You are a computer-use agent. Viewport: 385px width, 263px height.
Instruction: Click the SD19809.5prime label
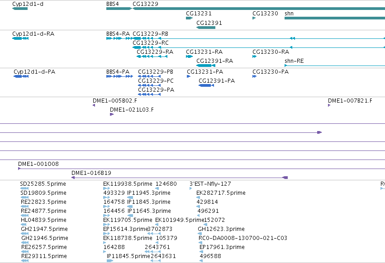point(43,193)
